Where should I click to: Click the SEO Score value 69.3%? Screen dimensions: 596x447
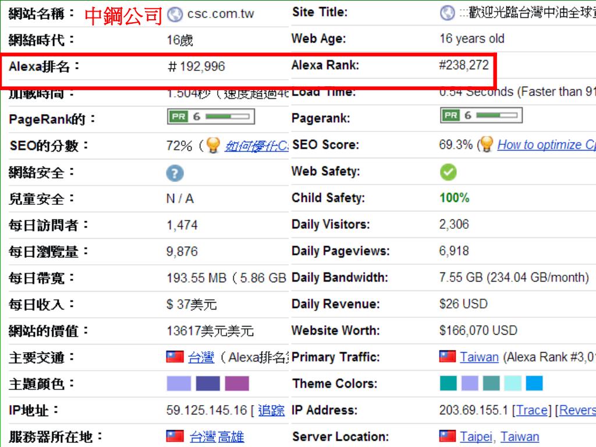click(x=456, y=145)
